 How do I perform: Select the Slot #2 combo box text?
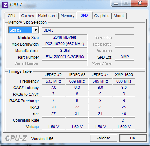(21, 30)
